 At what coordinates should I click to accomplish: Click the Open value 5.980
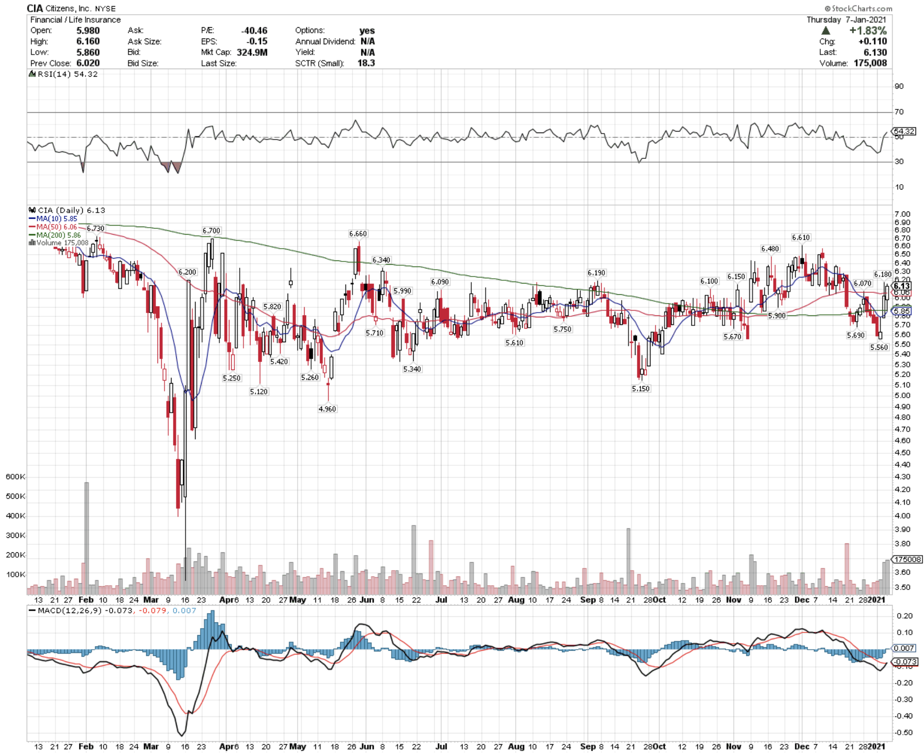(88, 31)
